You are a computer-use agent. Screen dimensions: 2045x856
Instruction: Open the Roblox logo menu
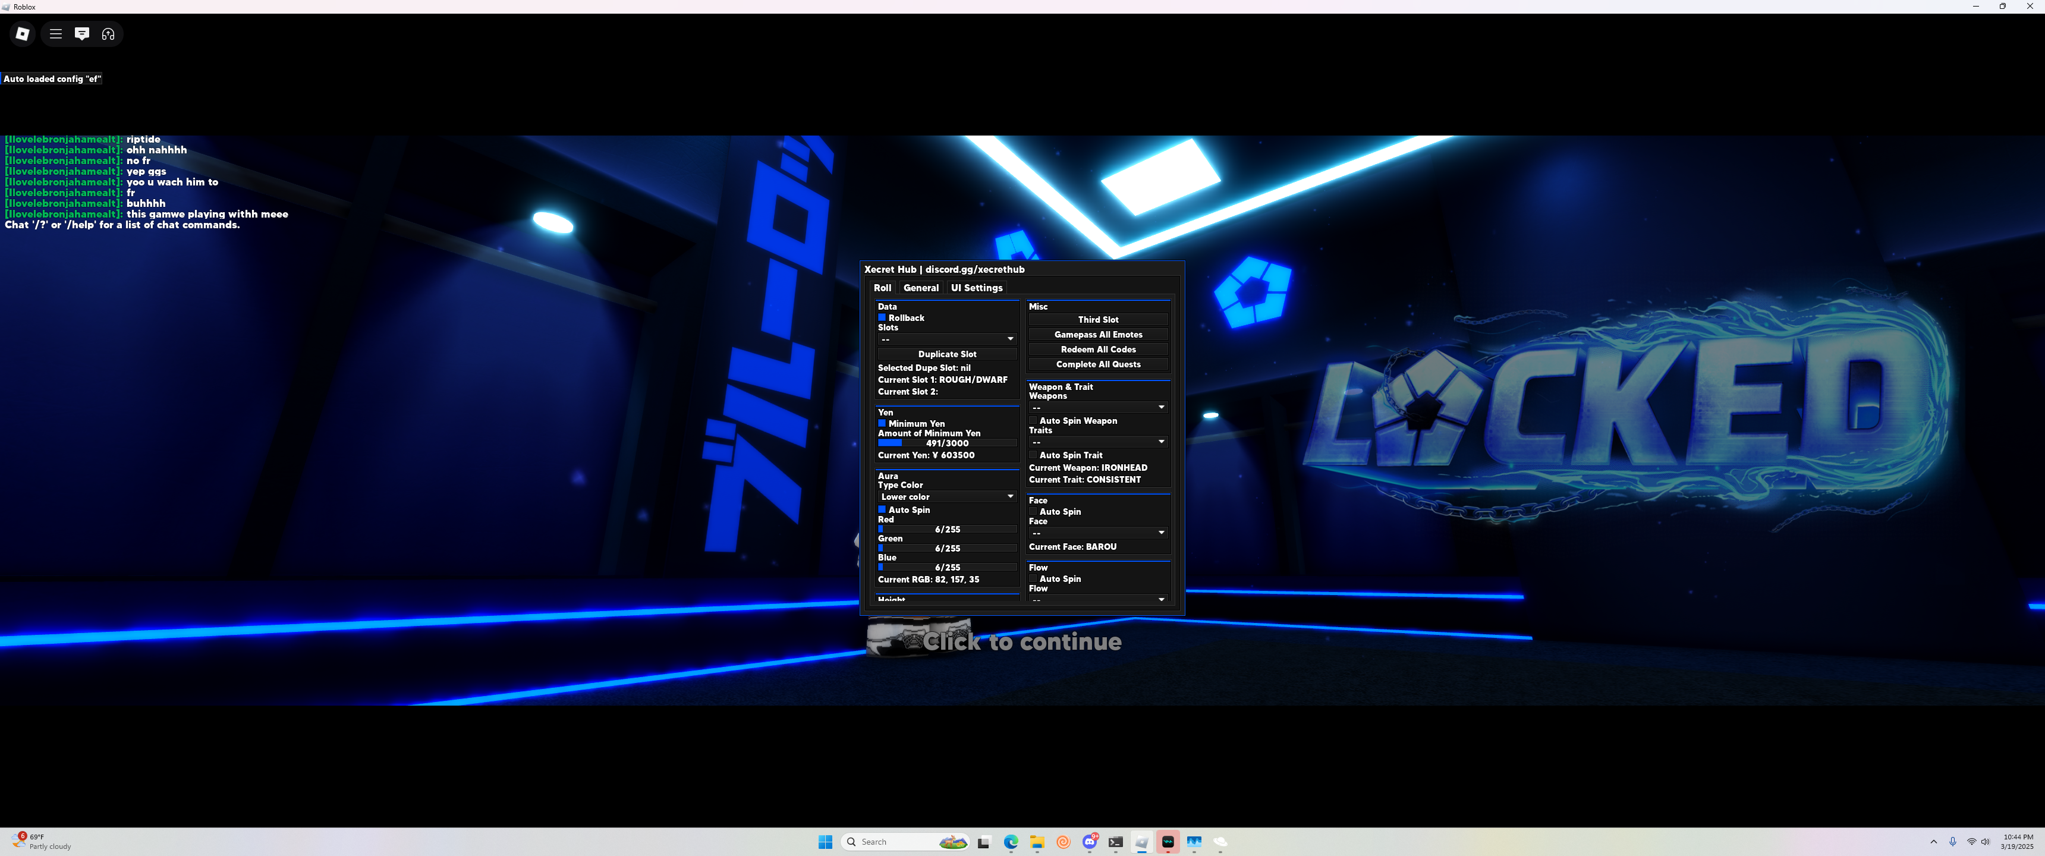pyautogui.click(x=22, y=33)
